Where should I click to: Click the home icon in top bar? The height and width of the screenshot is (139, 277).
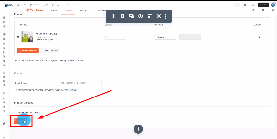coord(245,5)
